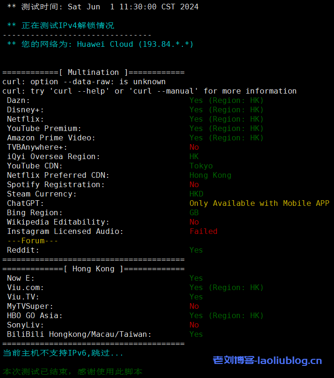Click the Netflix Preferred CDN Hong Kong value
The height and width of the screenshot is (378, 334).
(210, 175)
